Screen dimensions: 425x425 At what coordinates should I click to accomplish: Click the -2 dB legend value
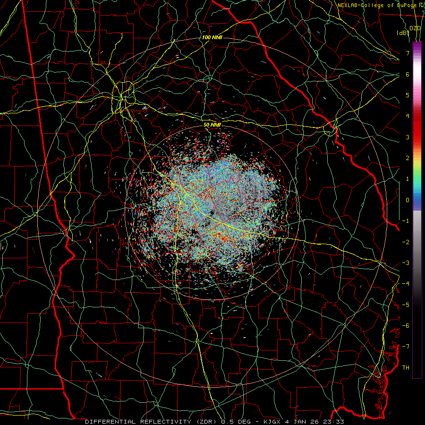(x=406, y=242)
